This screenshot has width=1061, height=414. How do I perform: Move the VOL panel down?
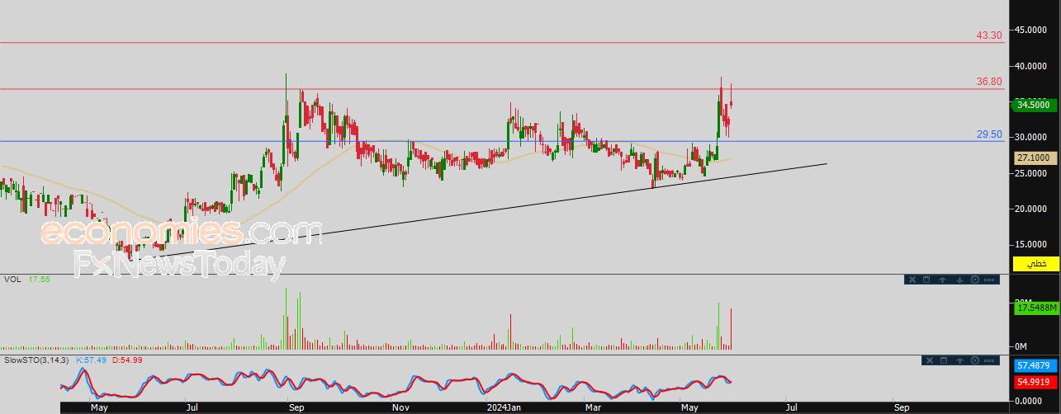[x=959, y=280]
